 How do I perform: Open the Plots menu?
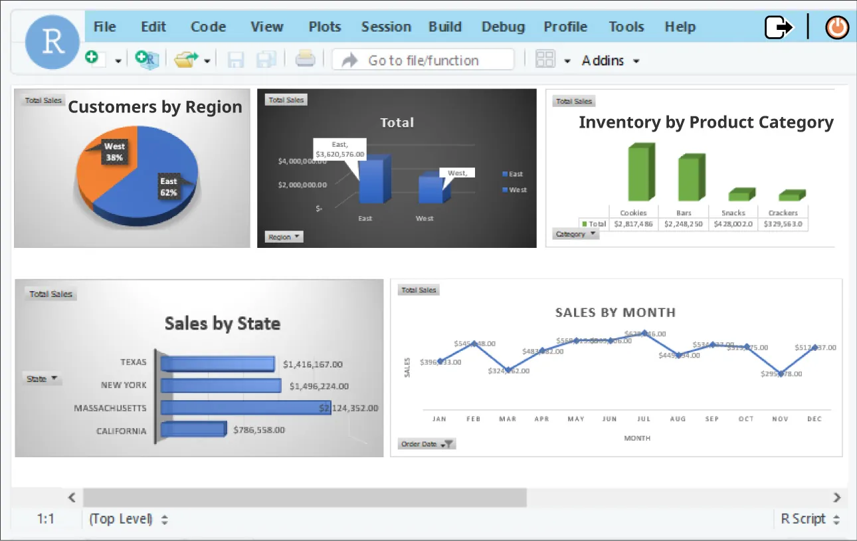[324, 27]
